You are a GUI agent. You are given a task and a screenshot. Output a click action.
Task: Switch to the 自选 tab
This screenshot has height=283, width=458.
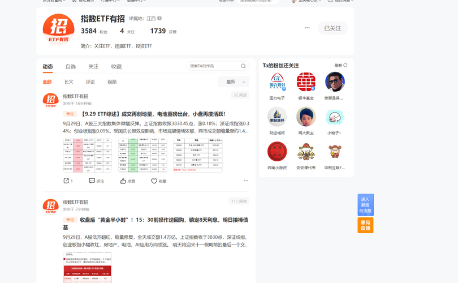point(71,67)
